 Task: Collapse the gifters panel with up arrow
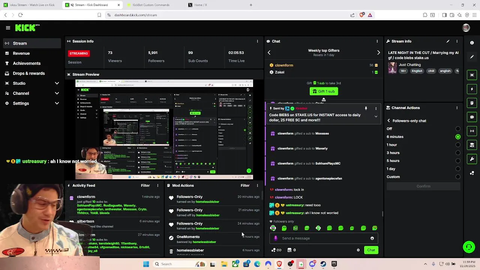(324, 100)
